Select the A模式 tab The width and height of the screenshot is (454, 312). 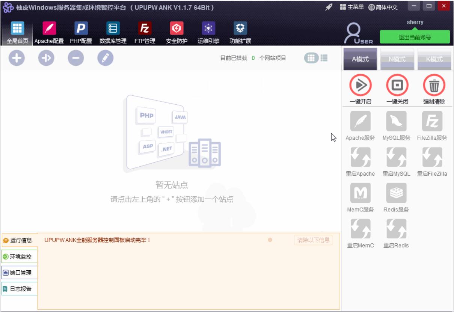click(x=360, y=59)
